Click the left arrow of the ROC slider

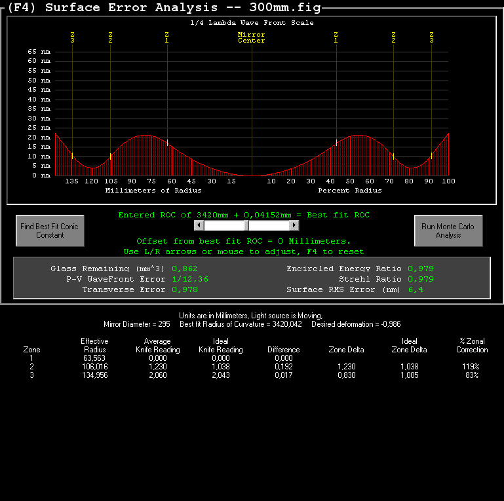199,225
